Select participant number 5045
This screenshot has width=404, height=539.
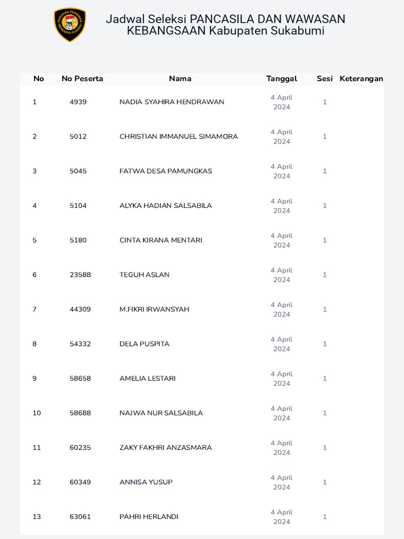pyautogui.click(x=78, y=171)
